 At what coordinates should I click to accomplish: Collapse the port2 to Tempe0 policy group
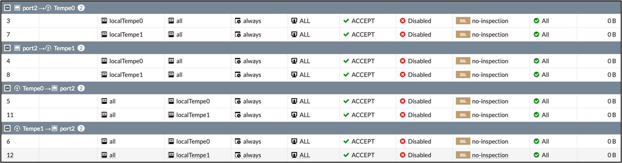point(7,8)
